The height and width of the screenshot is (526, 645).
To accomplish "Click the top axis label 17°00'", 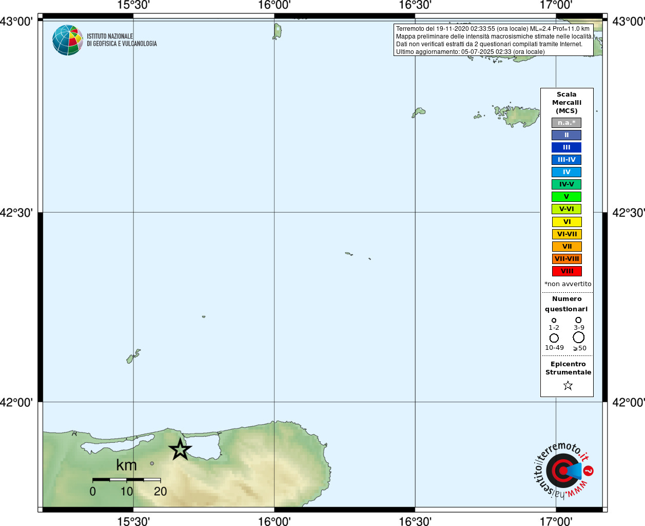I will coord(556,5).
